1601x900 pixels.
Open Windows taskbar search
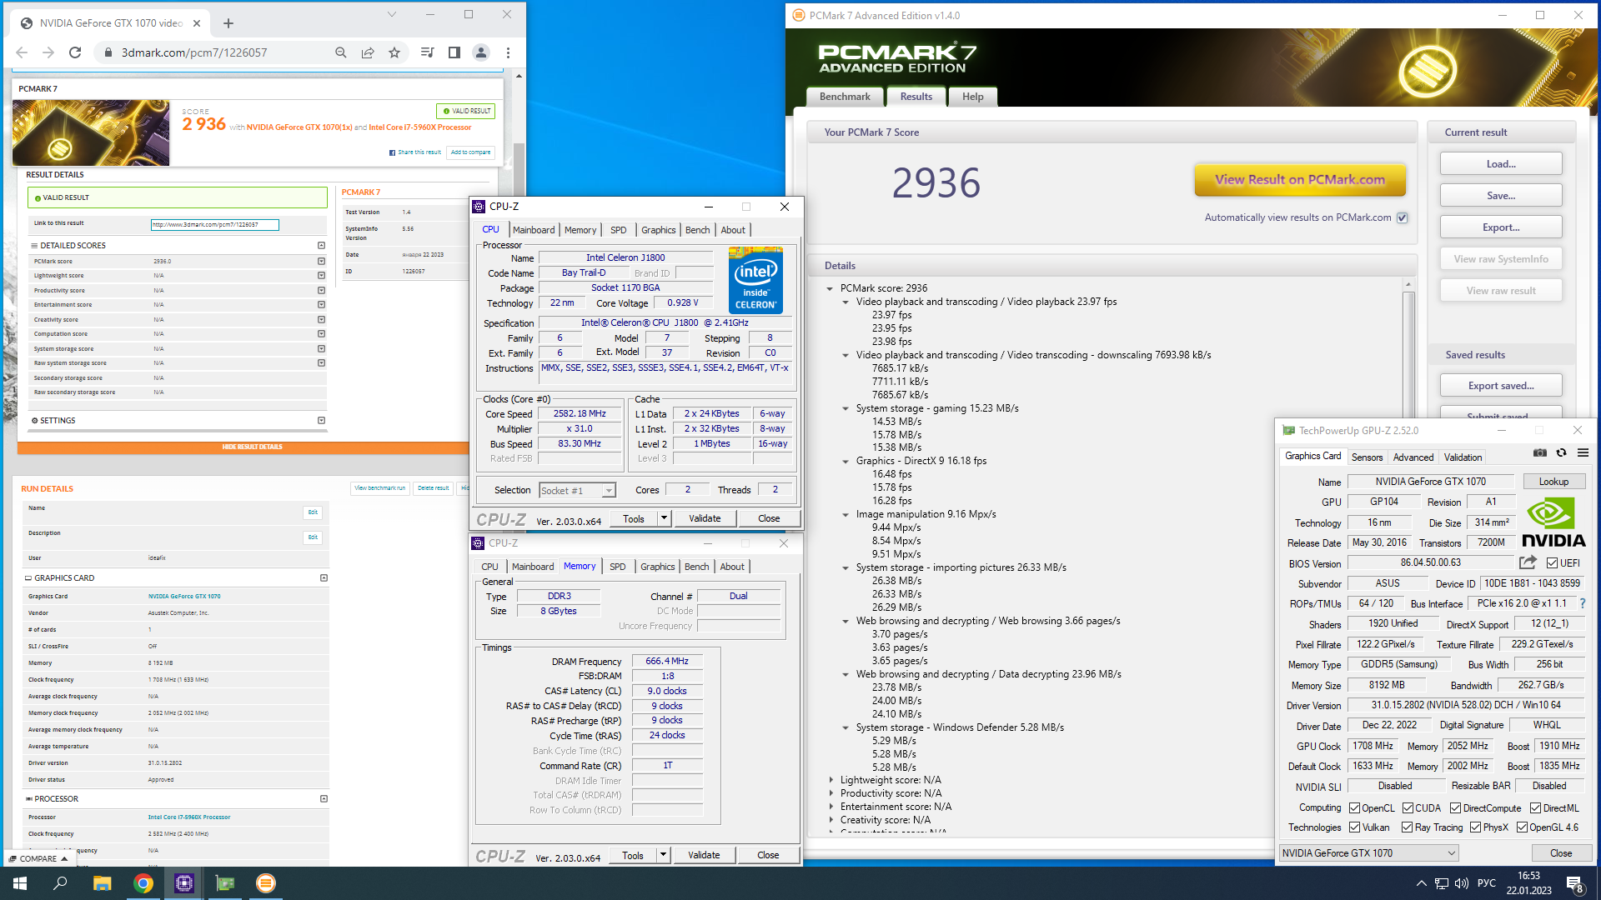60,883
